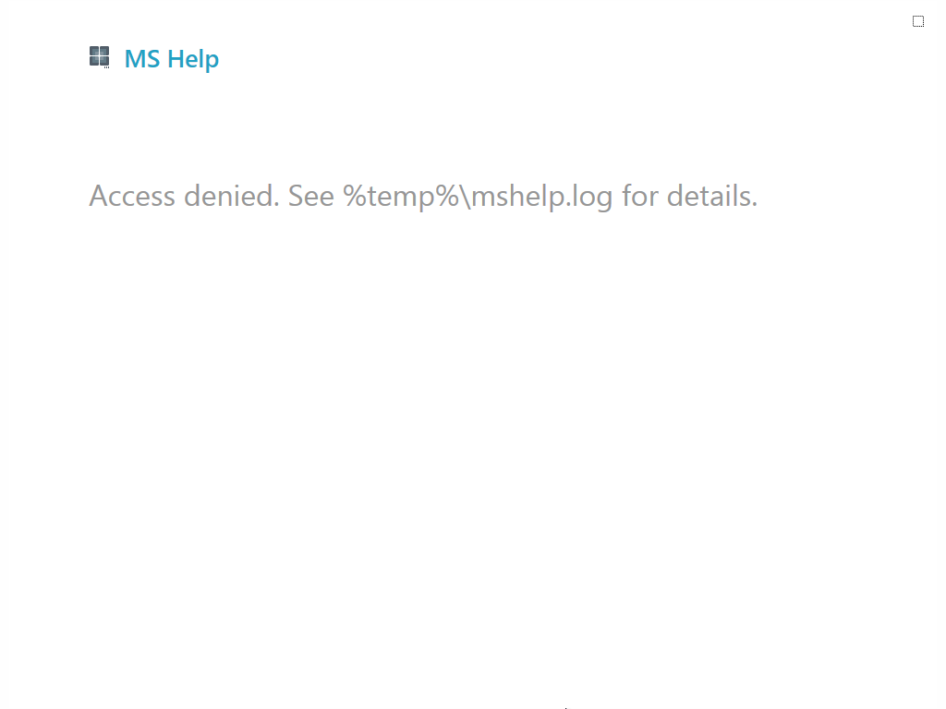
Task: Click the "mshelp.log" file name text
Action: 541,196
